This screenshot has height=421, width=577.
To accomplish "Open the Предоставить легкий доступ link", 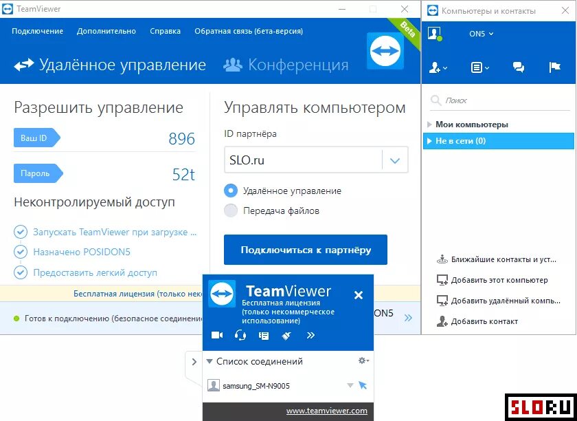I will coord(95,273).
